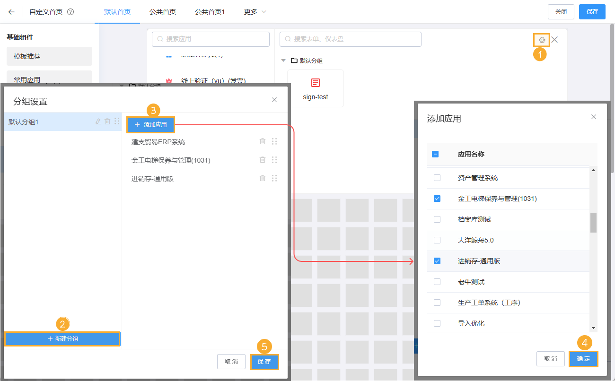The image size is (615, 381).
Task: Switch to the 公共首页 tab
Action: (x=162, y=11)
